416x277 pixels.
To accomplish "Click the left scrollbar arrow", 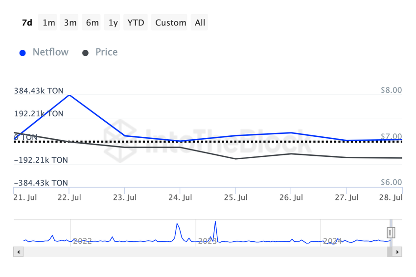I will pos(18,252).
